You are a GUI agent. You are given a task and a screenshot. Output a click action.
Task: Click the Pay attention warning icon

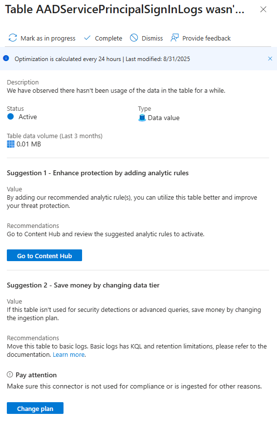[10, 374]
